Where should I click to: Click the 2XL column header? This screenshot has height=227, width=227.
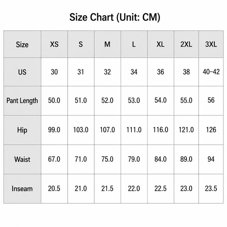click(x=186, y=44)
